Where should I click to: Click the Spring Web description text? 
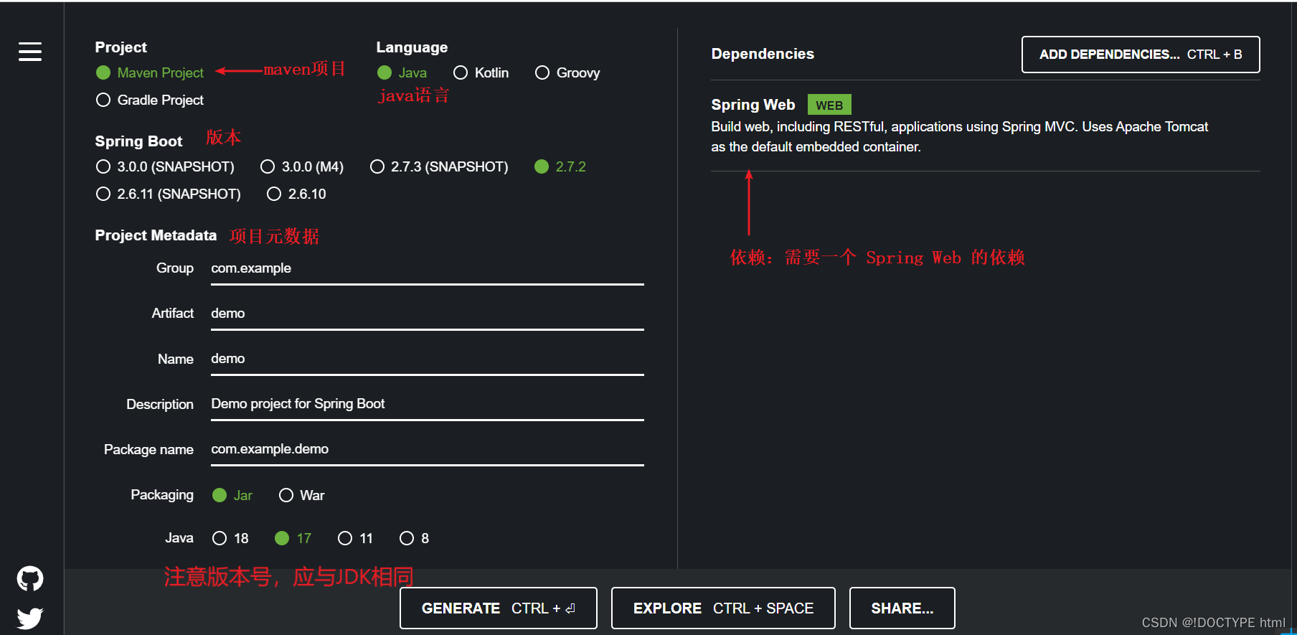pyautogui.click(x=959, y=136)
